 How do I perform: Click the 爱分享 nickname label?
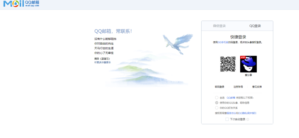[248, 75]
